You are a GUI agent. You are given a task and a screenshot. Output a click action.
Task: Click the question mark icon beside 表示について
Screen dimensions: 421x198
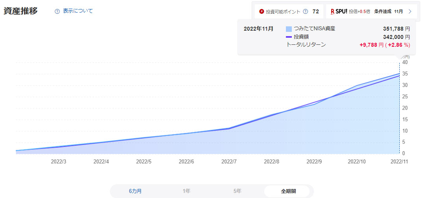pyautogui.click(x=57, y=11)
